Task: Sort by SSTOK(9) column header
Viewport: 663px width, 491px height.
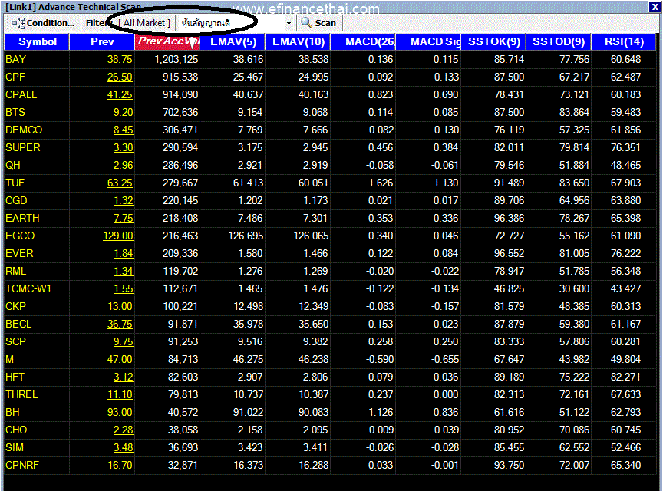Action: pyautogui.click(x=494, y=42)
